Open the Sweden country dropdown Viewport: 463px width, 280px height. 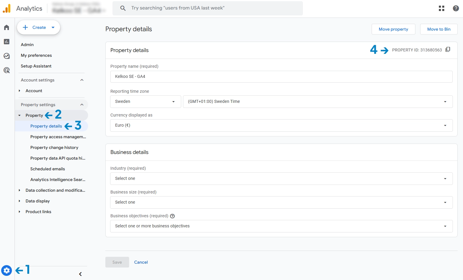pos(145,102)
